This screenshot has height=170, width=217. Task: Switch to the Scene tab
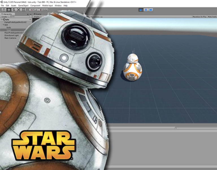(38, 14)
